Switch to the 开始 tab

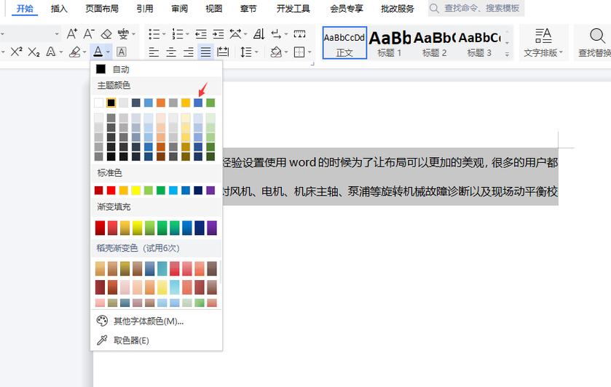(x=25, y=9)
